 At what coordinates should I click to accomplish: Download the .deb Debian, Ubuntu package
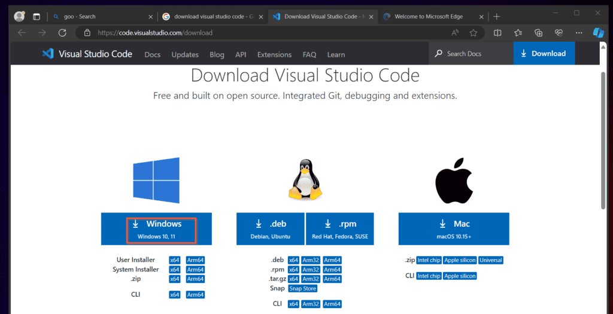tap(270, 229)
